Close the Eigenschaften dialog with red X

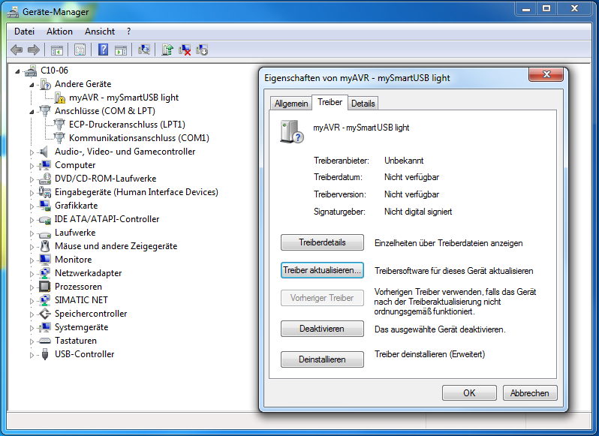(x=546, y=76)
